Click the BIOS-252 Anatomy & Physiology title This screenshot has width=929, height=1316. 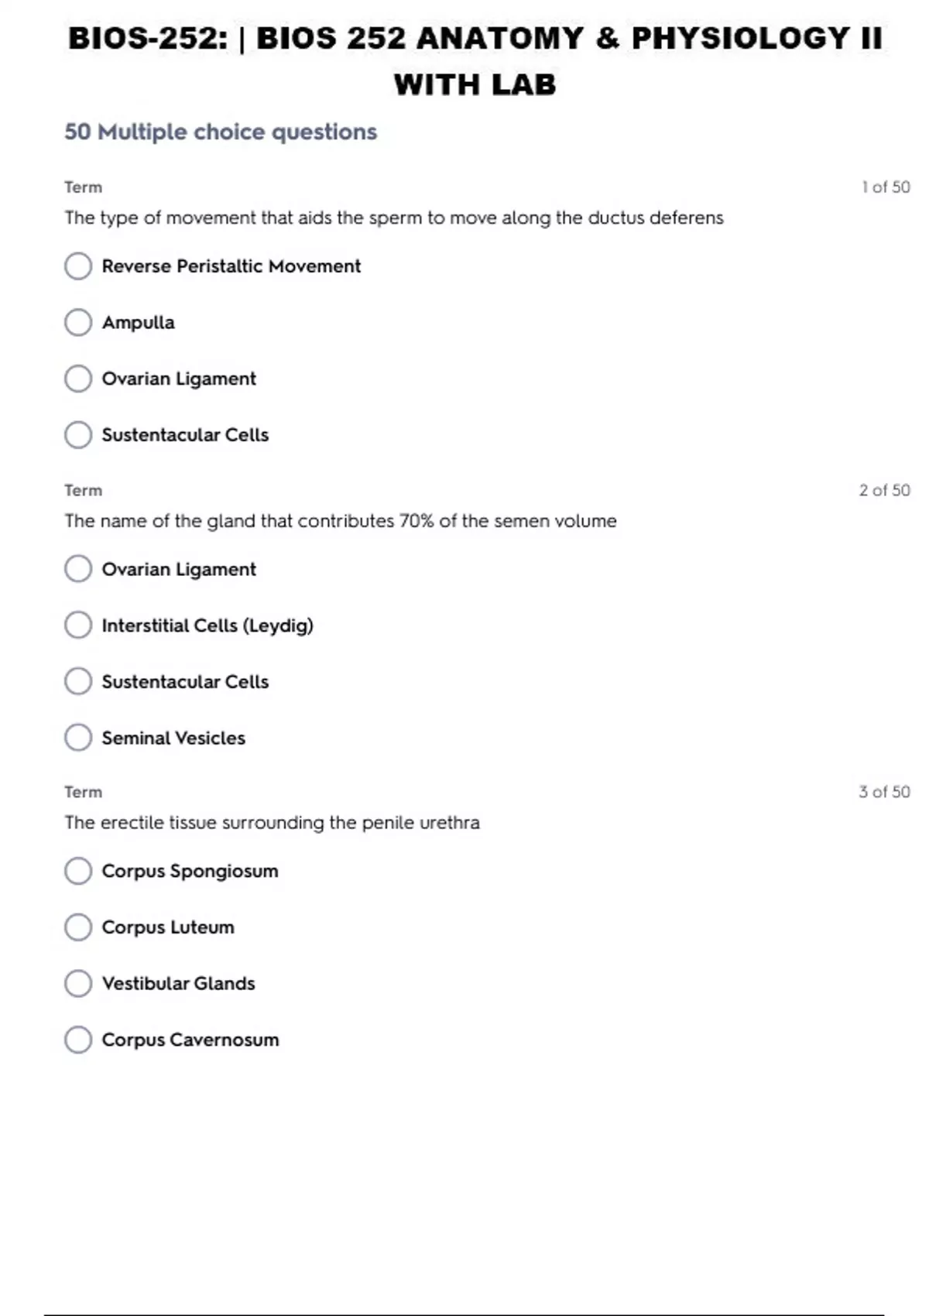tap(475, 60)
